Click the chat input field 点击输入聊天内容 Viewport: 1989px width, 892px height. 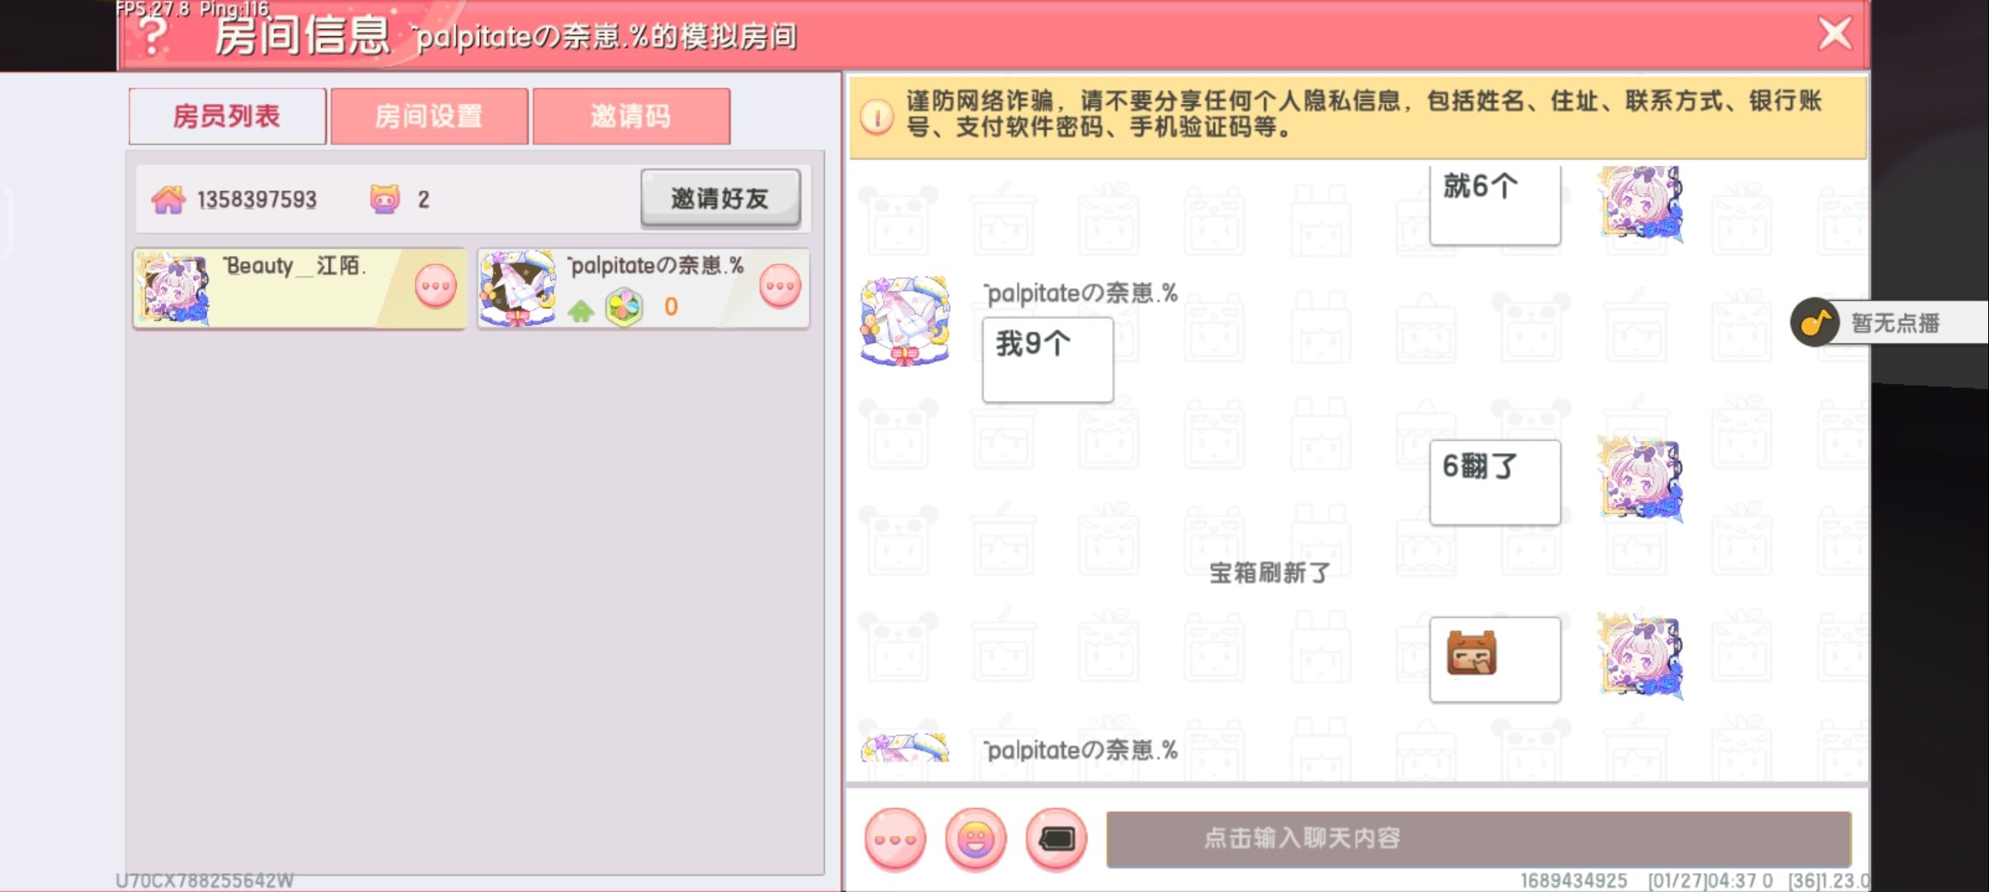click(1479, 839)
